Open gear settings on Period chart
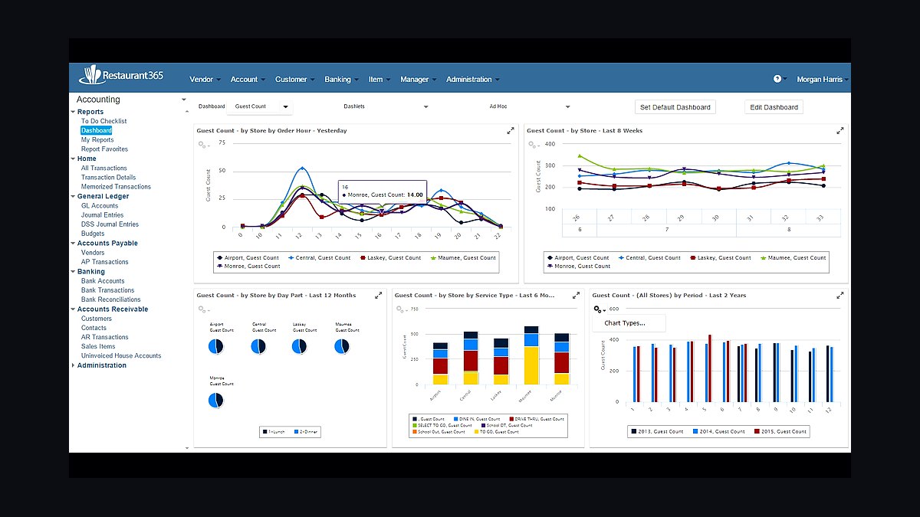 (x=600, y=309)
